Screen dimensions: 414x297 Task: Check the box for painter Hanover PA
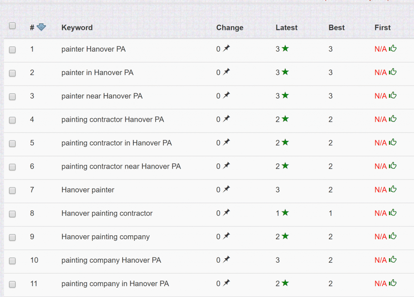point(12,50)
